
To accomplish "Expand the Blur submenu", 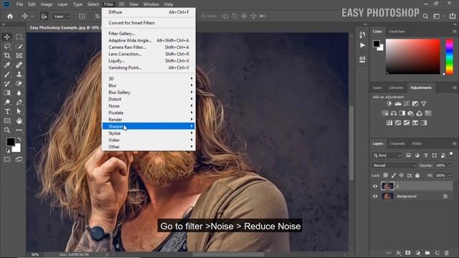I will point(148,85).
